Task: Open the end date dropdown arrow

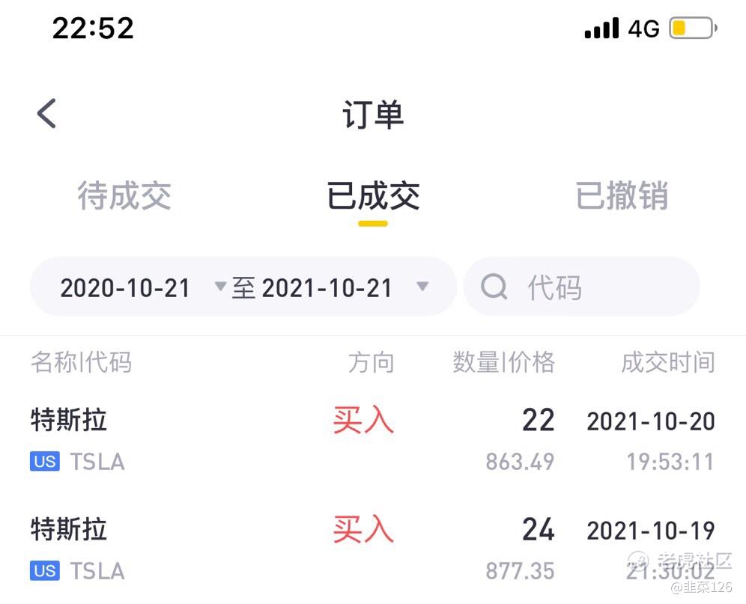Action: pos(422,287)
